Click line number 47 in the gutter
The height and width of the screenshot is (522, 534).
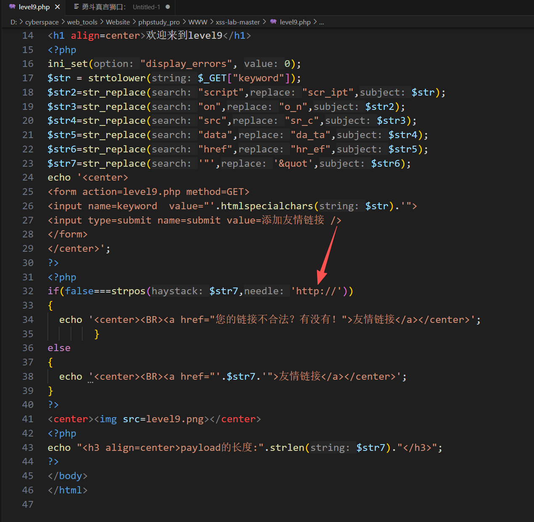28,504
